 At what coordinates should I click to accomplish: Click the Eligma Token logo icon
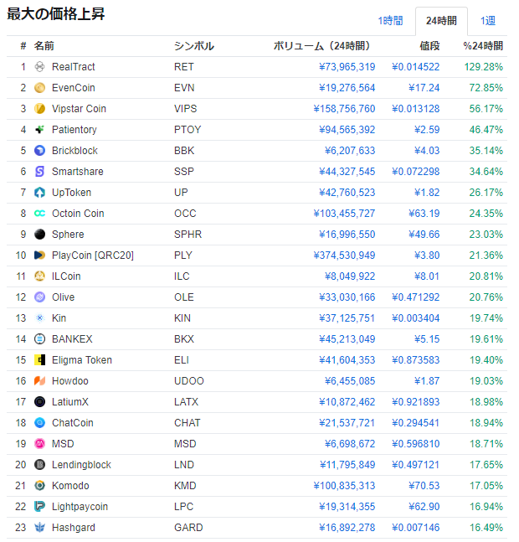tap(39, 360)
